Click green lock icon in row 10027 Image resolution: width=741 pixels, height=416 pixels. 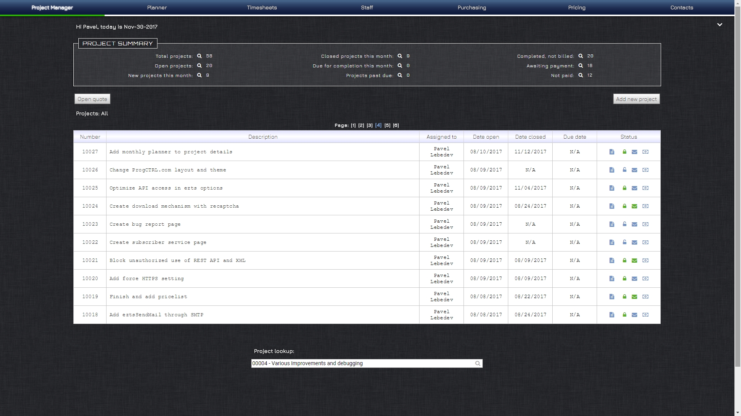coord(624,152)
